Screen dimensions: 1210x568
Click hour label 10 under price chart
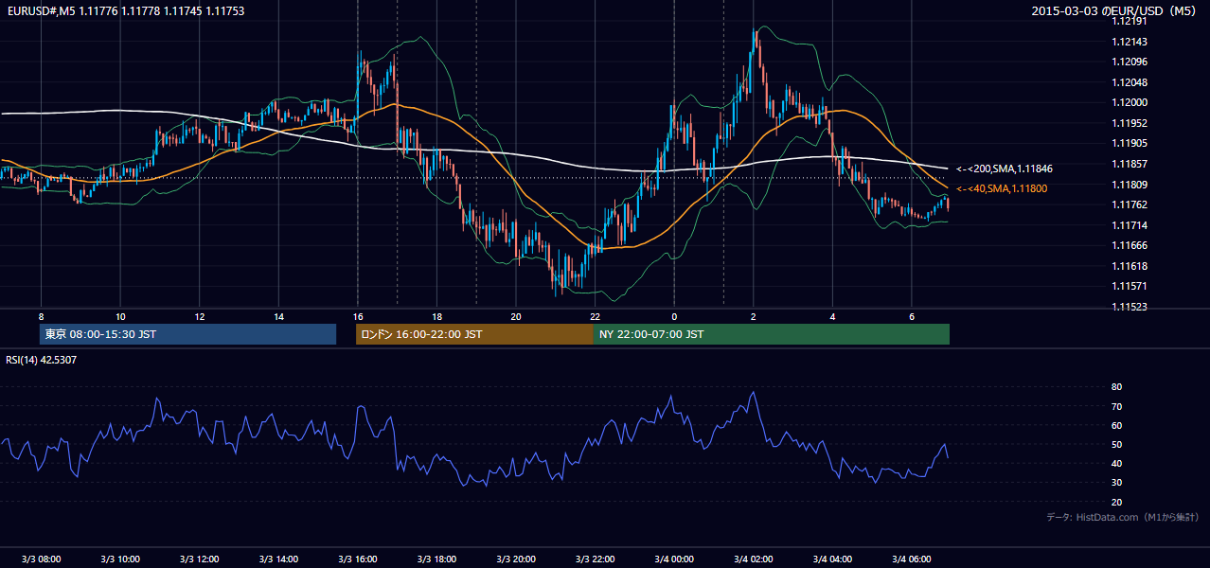pos(120,316)
